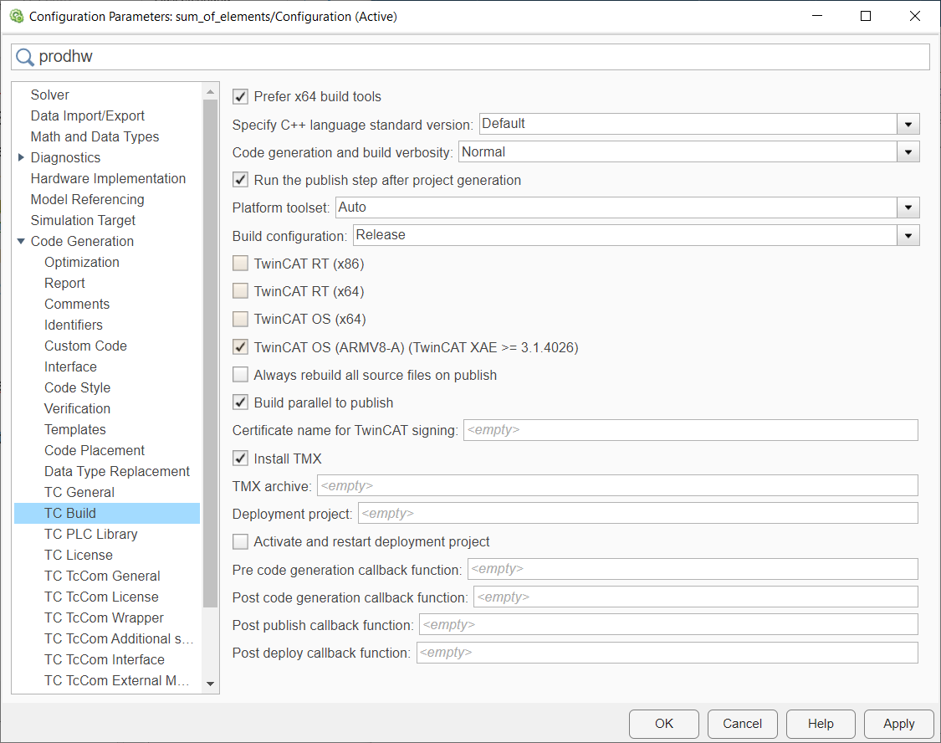Select Simulation Target category

coord(83,220)
